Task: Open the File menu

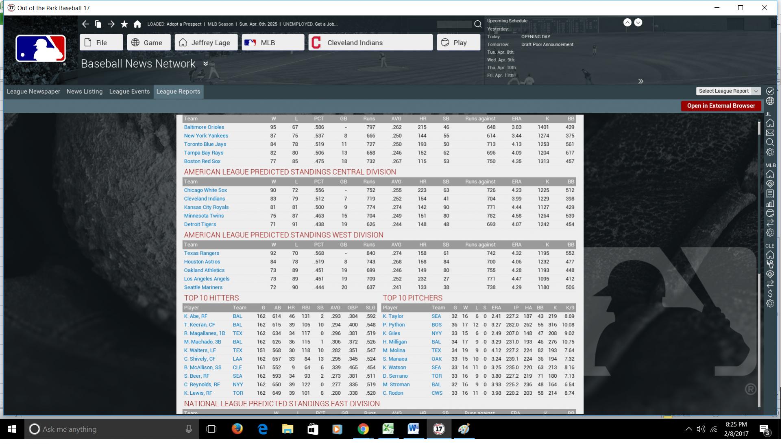Action: coord(101,43)
